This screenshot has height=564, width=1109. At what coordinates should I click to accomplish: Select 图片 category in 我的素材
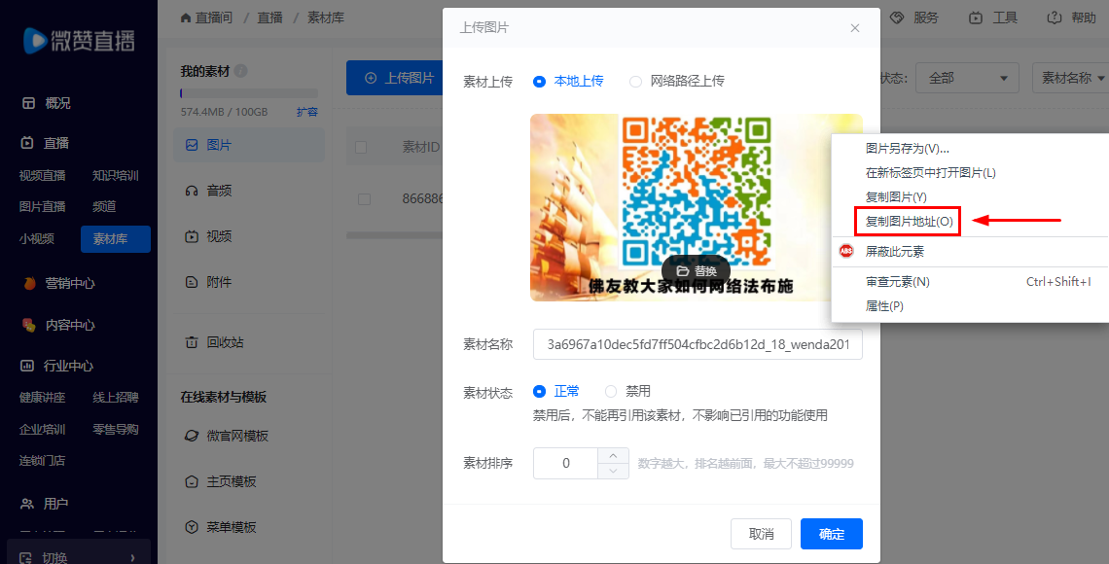tap(249, 145)
